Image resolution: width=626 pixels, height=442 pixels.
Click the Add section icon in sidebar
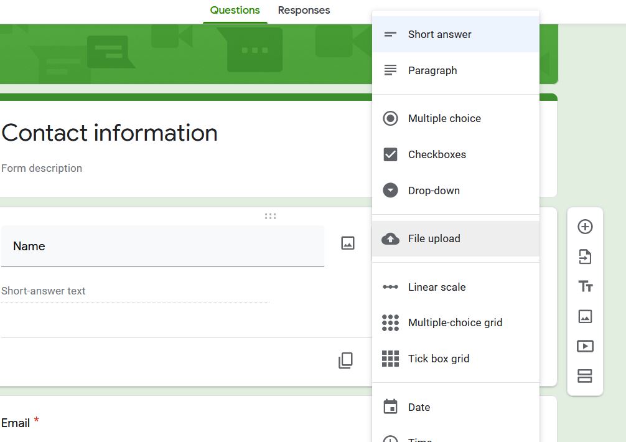pyautogui.click(x=585, y=376)
